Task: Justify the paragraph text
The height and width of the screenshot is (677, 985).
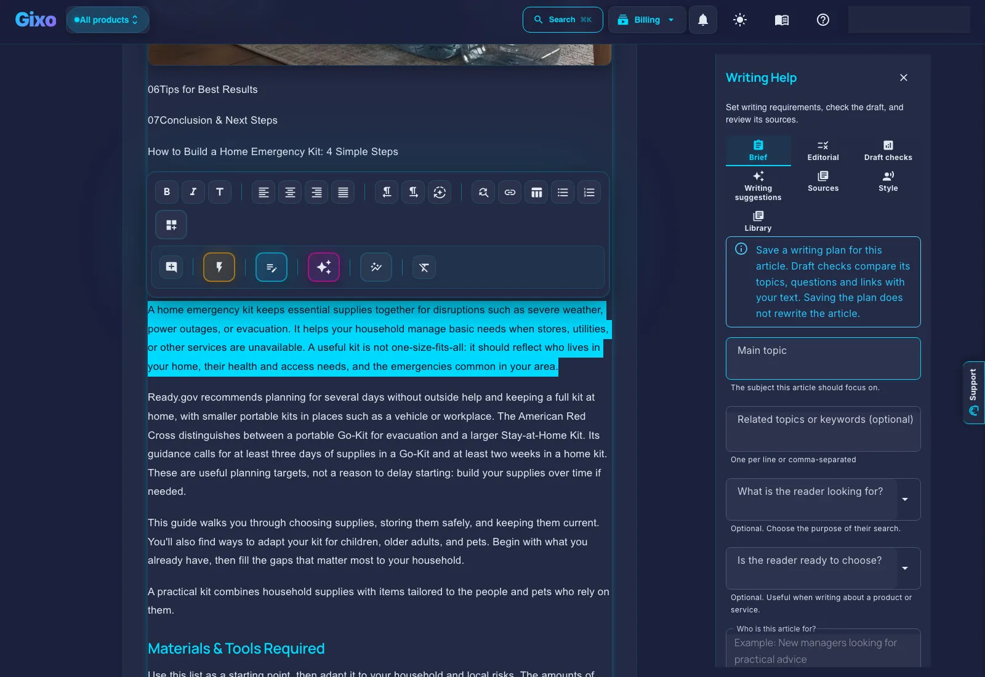Action: click(343, 192)
